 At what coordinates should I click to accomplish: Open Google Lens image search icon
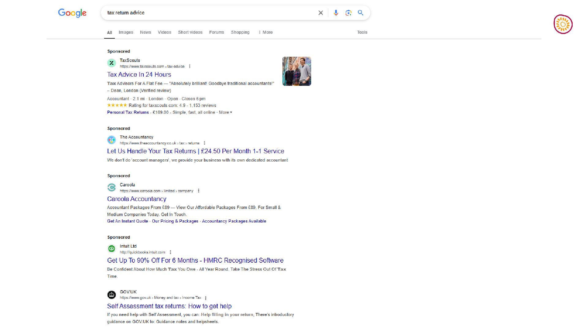(x=348, y=13)
